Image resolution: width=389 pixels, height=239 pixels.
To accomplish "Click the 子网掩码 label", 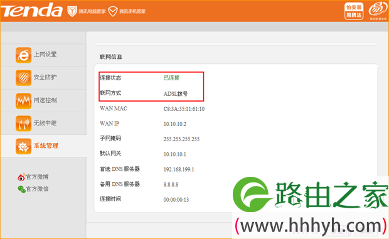I will coord(110,139).
